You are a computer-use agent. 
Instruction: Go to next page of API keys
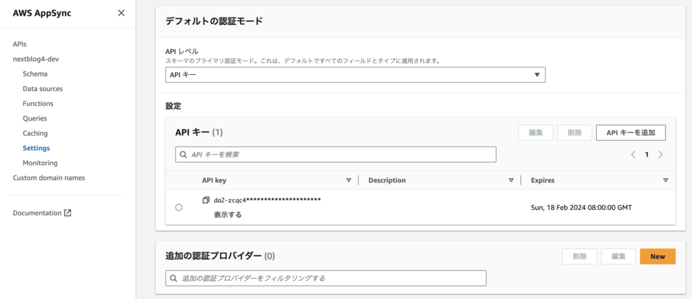pos(661,155)
